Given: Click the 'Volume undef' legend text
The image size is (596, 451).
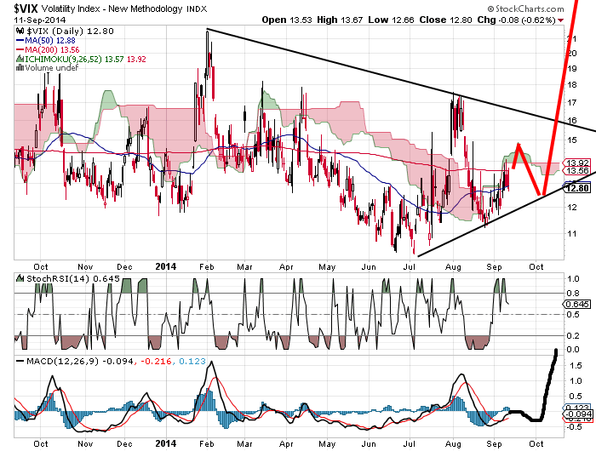Looking at the screenshot, I should coord(51,68).
